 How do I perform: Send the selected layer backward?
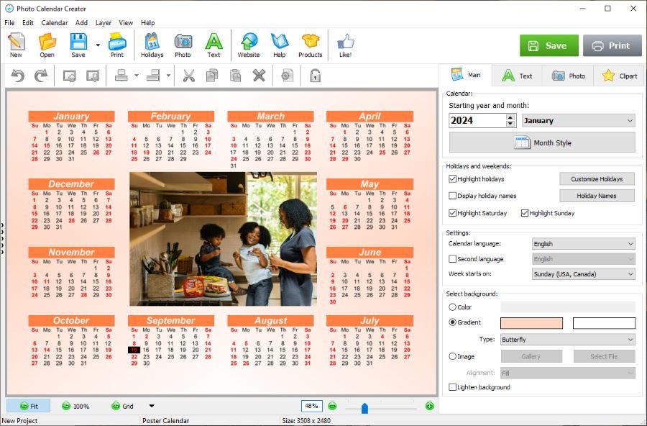[93, 76]
